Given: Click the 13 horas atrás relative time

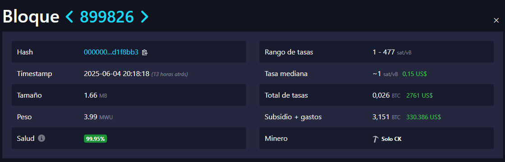Looking at the screenshot, I should [170, 74].
